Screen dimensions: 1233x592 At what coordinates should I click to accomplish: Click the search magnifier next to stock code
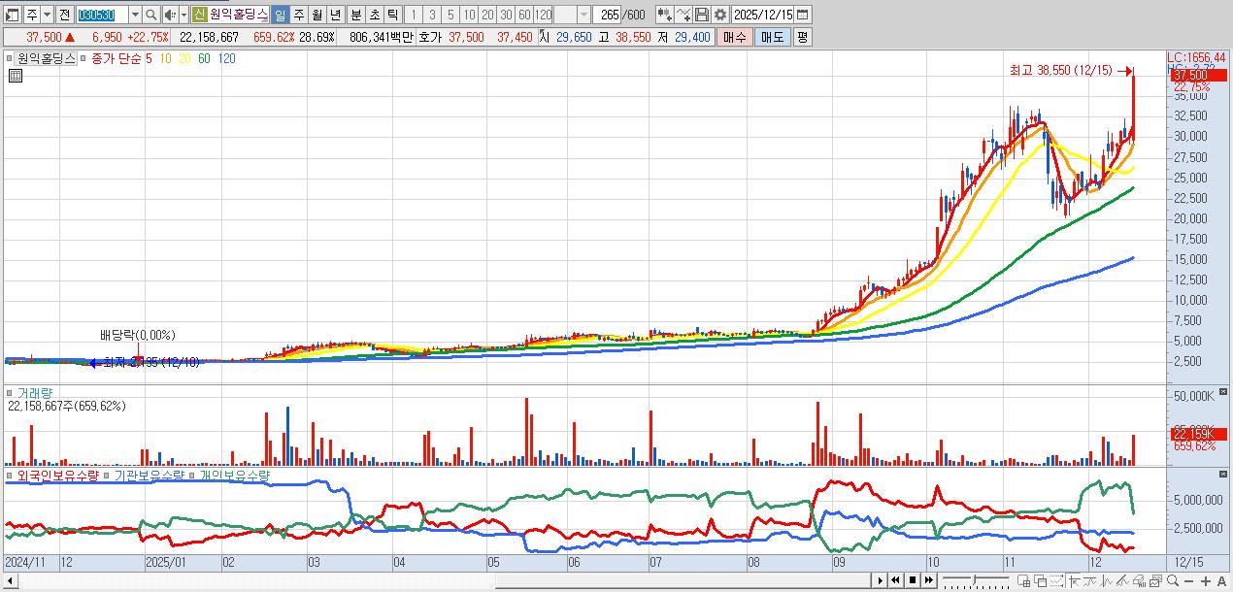(150, 15)
